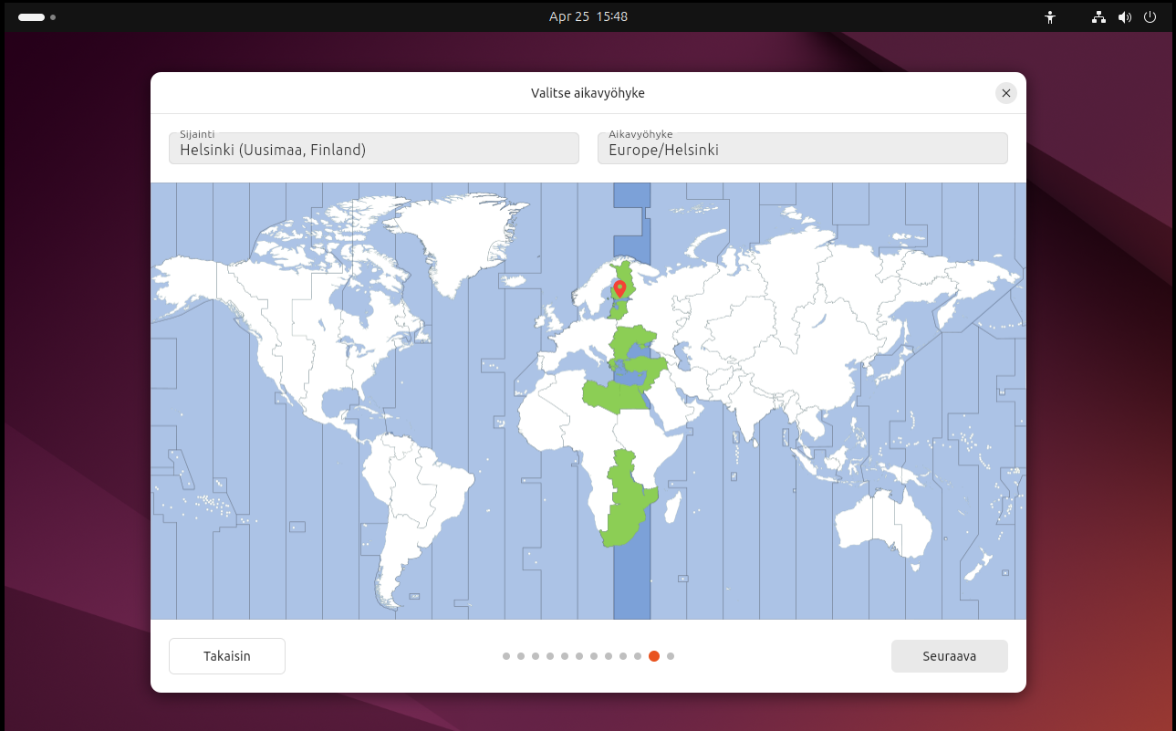Select the orange active page indicator dot
This screenshot has width=1176, height=731.
click(654, 656)
